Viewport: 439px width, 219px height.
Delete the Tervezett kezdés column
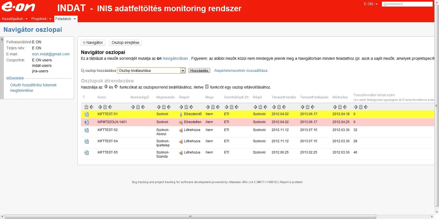[x=279, y=107]
